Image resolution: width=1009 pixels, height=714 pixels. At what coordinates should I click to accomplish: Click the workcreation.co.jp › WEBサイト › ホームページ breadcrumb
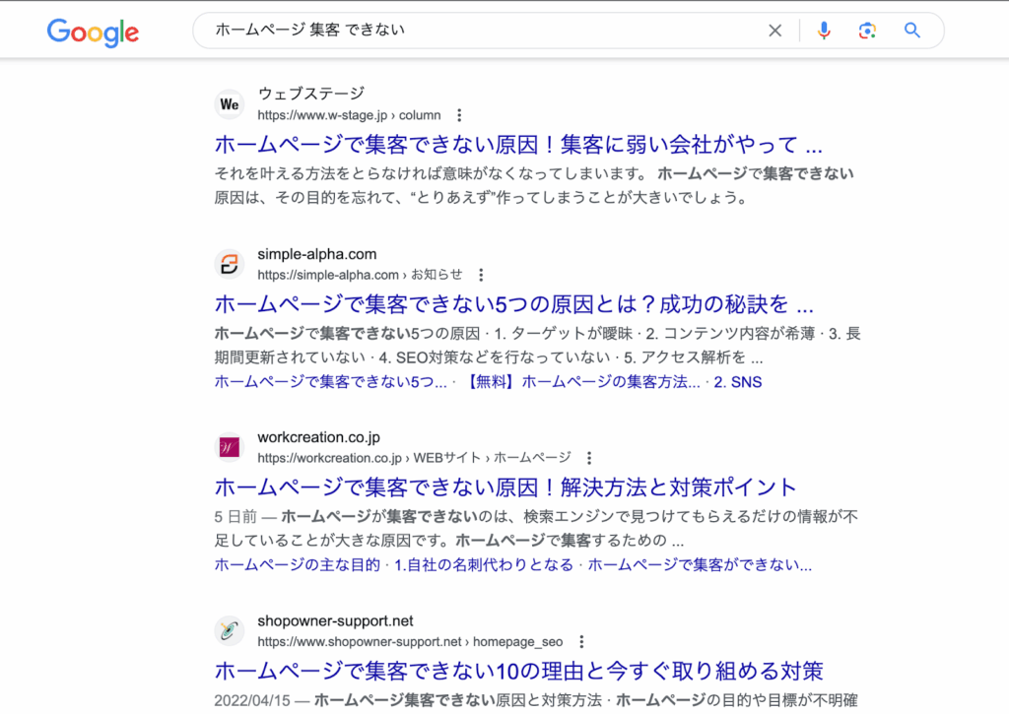[x=414, y=458]
